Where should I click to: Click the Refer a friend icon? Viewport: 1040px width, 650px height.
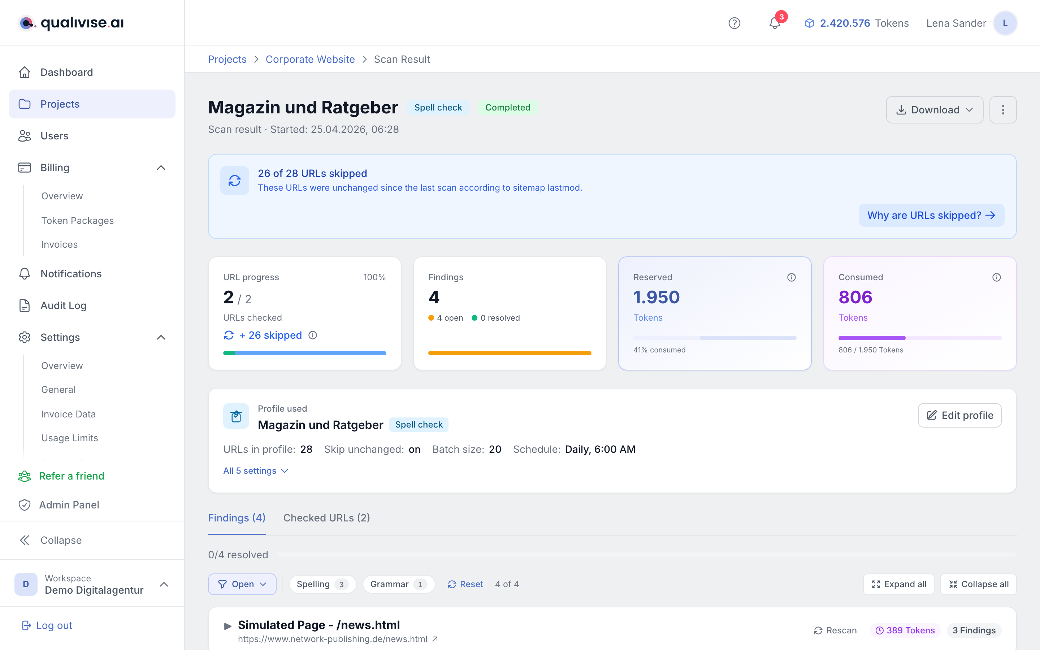(25, 476)
